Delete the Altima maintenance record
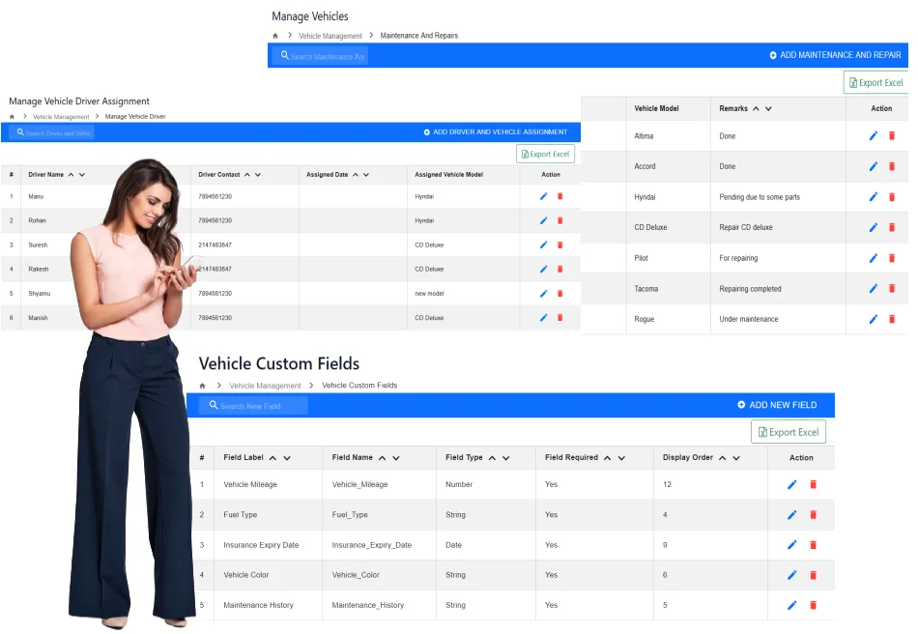Image resolution: width=918 pixels, height=634 pixels. pyautogui.click(x=892, y=136)
